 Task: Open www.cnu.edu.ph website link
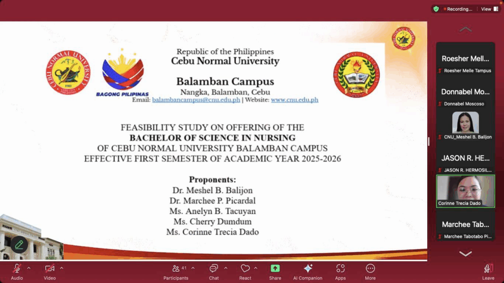click(294, 100)
